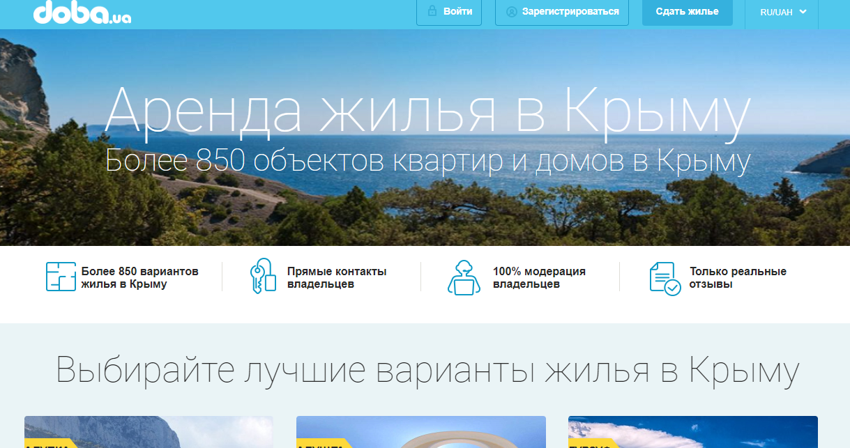
Task: Click text Прямые контакты владельцев
Action: coord(337,277)
